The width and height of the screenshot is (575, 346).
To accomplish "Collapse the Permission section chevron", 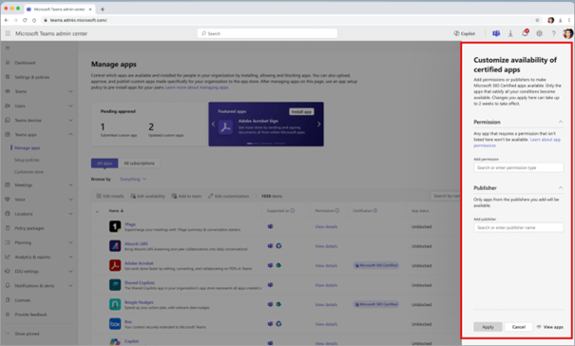I will point(561,122).
